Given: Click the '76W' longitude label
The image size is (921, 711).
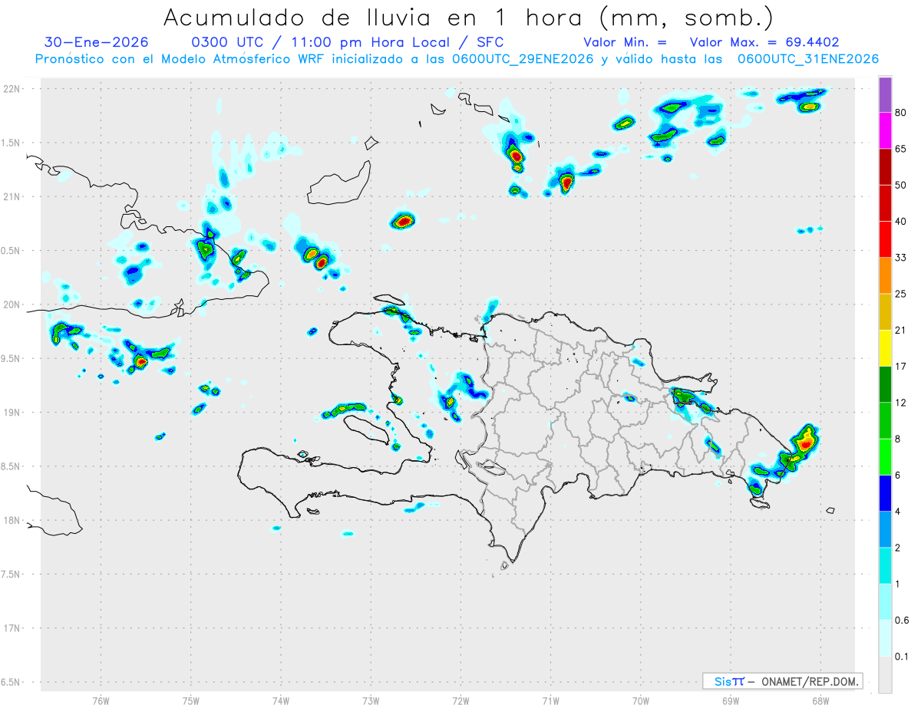Looking at the screenshot, I should click(101, 701).
